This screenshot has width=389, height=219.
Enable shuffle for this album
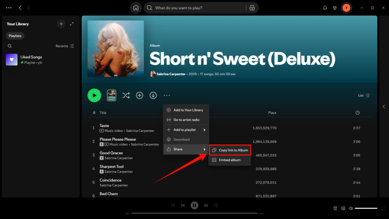pyautogui.click(x=126, y=95)
